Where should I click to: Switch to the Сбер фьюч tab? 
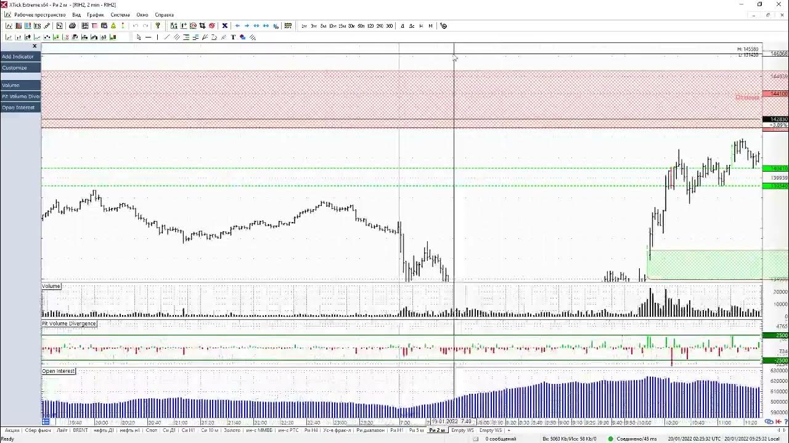[x=38, y=430]
